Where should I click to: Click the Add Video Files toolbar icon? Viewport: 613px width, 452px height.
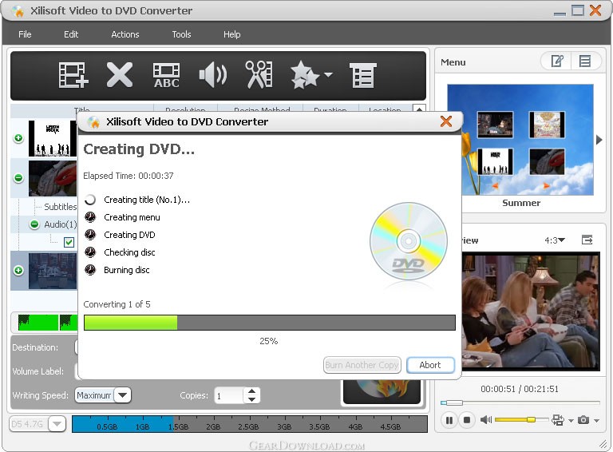[x=73, y=75]
